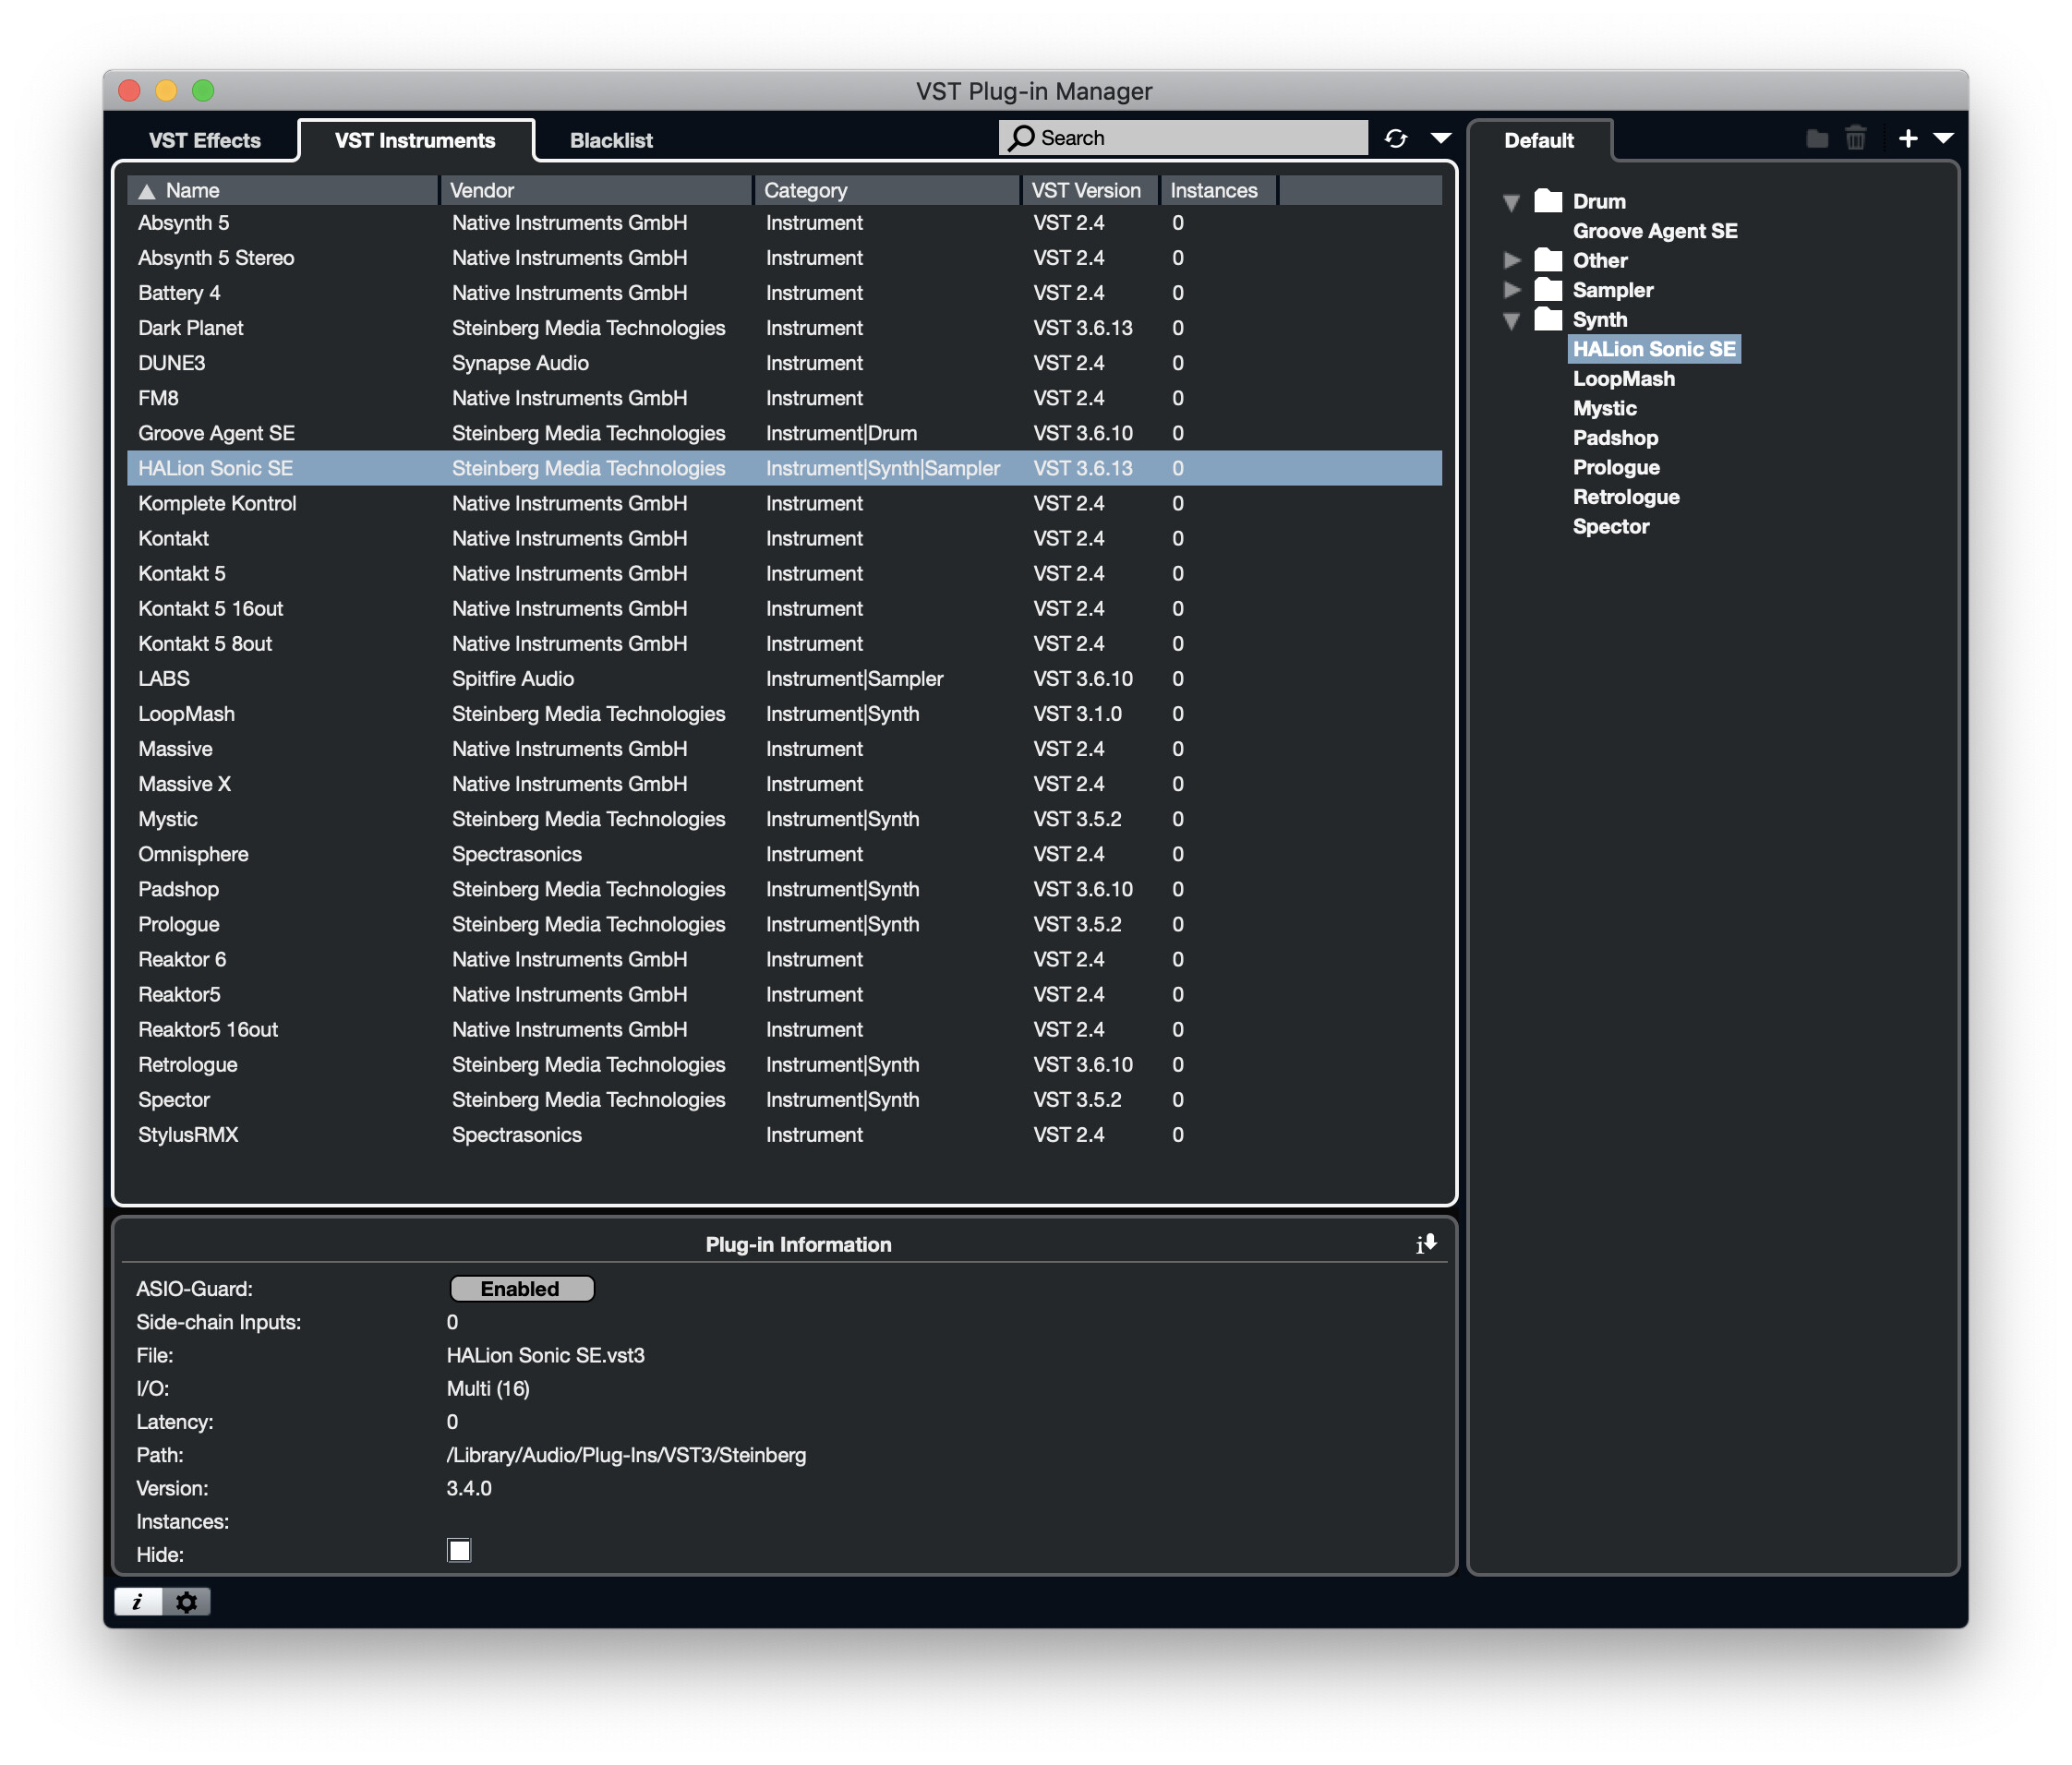Screen dimensions: 2072x1765
Task: Open the display options dropdown arrow beside refresh
Action: point(1441,138)
